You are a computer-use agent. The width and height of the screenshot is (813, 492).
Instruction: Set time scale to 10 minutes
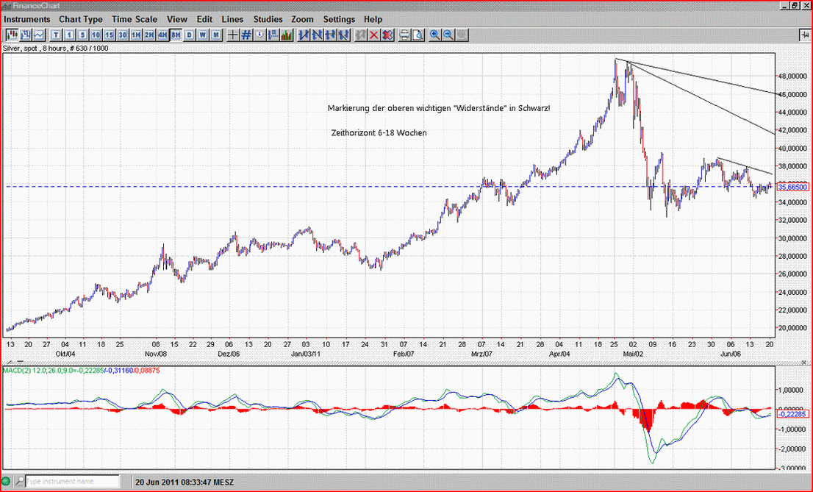pos(96,35)
